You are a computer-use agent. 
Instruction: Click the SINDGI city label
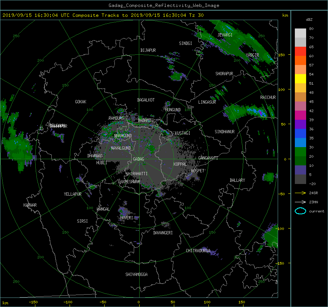186,43
